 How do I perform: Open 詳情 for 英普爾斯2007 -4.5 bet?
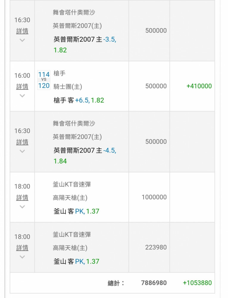[22, 142]
